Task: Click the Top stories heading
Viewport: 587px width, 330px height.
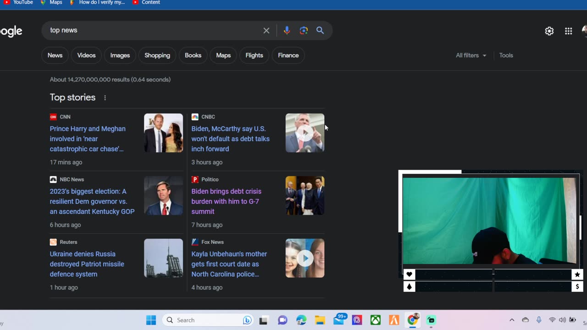Action: tap(72, 97)
